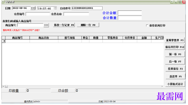Image resolution: width=188 pixels, height=105 pixels.
Task: Click the 金额 column header
Action: point(144,38)
